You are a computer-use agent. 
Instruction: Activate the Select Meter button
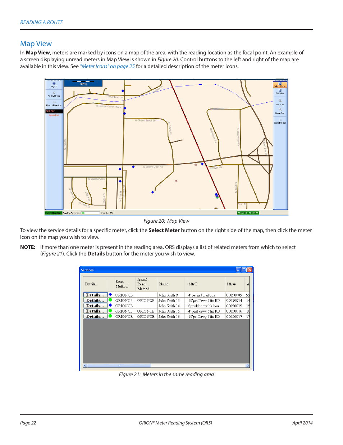pyautogui.click(x=280, y=85)
